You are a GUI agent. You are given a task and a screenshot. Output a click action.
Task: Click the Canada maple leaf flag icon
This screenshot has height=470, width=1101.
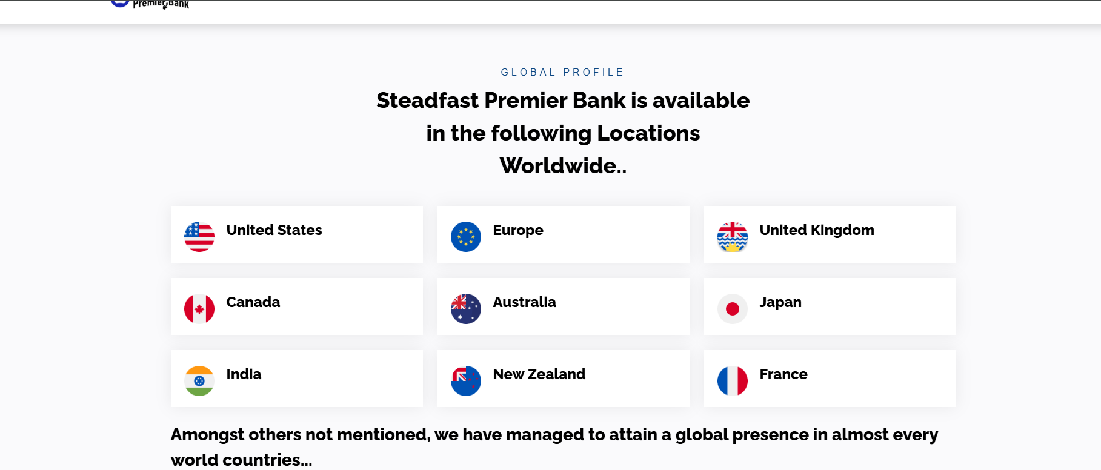point(199,309)
